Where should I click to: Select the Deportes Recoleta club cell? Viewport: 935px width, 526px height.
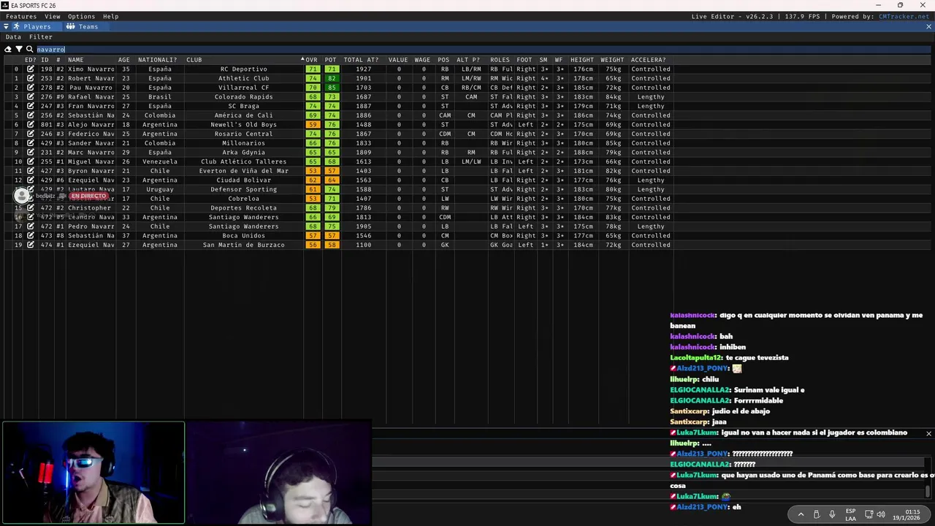coord(243,208)
